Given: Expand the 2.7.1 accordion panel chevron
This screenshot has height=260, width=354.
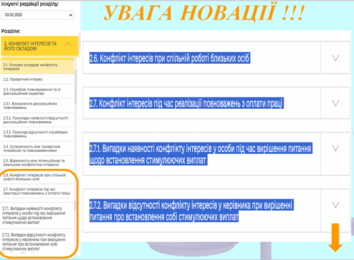Looking at the screenshot, I should 335,154.
